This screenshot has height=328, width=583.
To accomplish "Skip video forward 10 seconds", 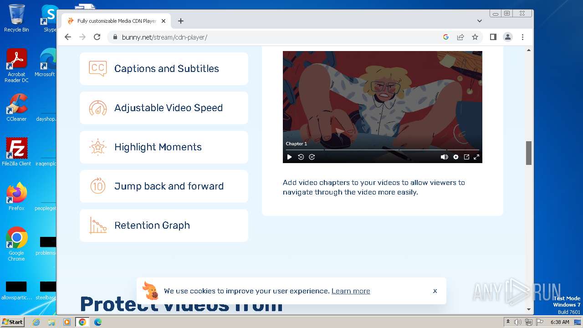I will pos(312,157).
